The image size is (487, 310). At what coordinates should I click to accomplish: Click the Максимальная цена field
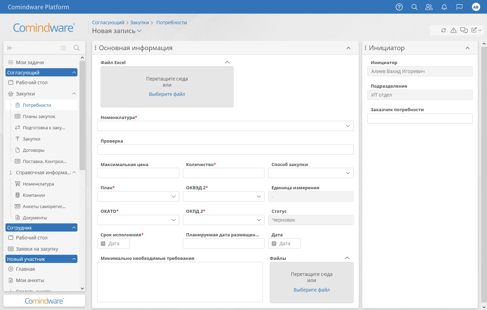138,173
